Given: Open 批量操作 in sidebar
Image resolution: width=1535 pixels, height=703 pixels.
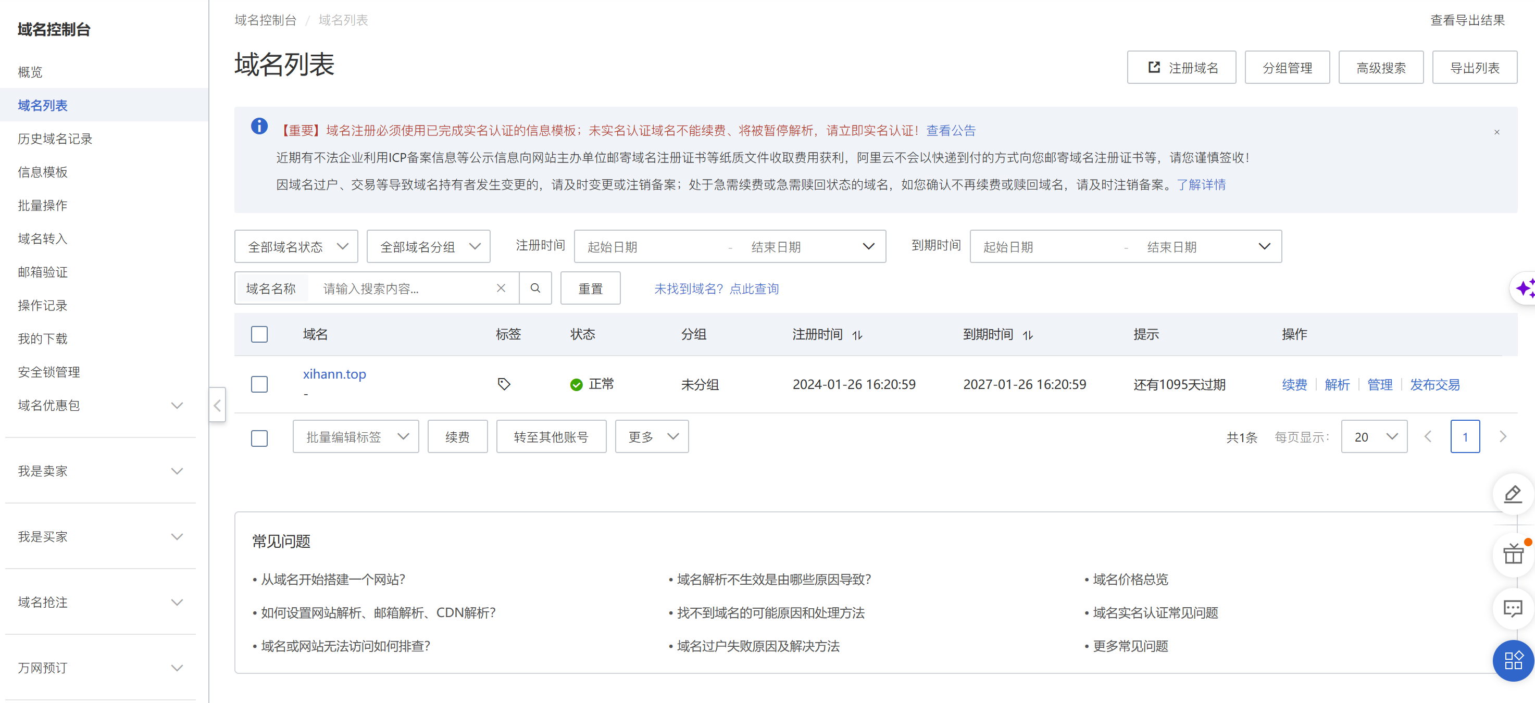Looking at the screenshot, I should pos(43,206).
